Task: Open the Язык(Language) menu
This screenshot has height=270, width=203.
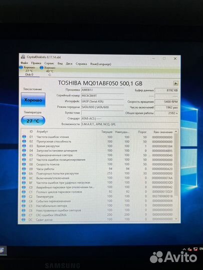Action: tap(100, 64)
